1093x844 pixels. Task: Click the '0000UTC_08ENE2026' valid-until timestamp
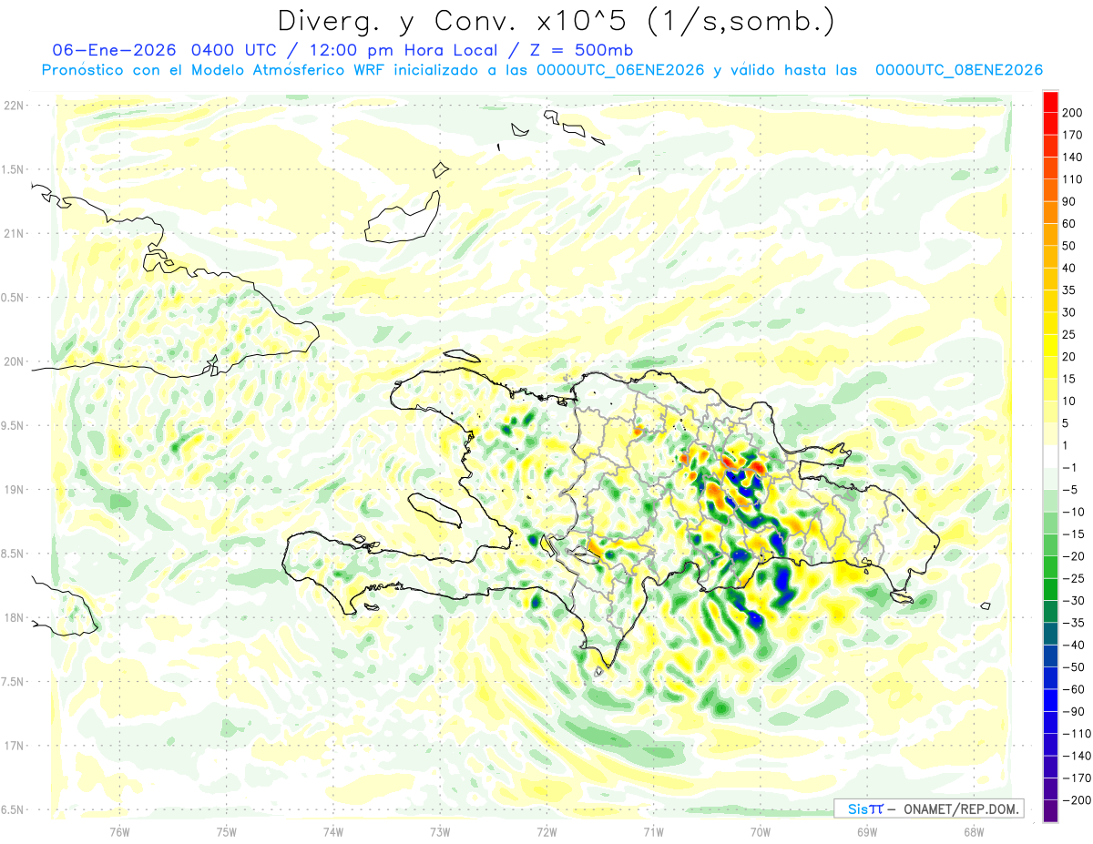(959, 70)
